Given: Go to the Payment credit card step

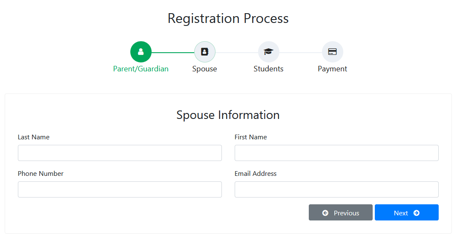Looking at the screenshot, I should [332, 52].
